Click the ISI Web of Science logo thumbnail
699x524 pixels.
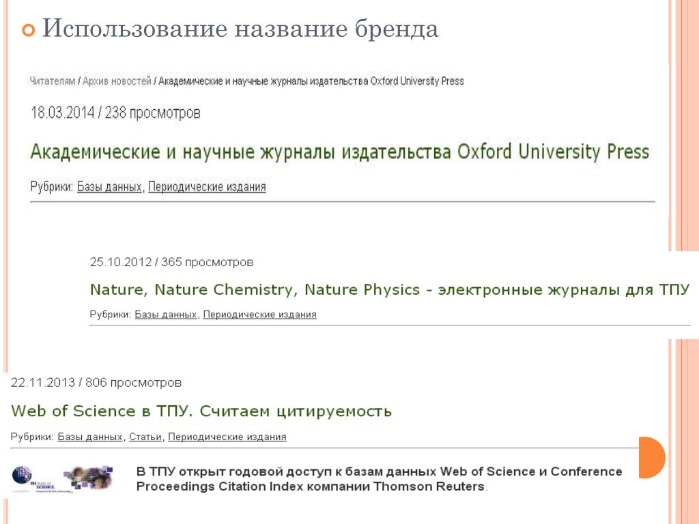click(x=62, y=479)
